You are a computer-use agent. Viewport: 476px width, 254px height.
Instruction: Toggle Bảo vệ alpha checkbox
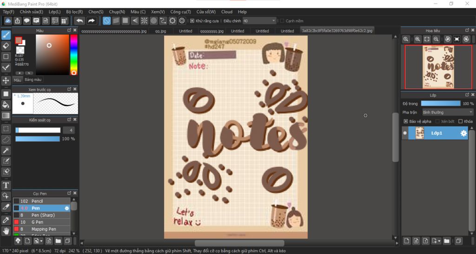(405, 121)
